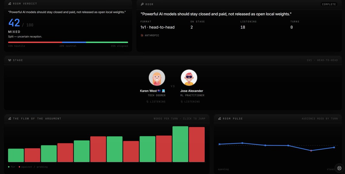Select Jose Alexander's name
The height and width of the screenshot is (174, 345).
point(192,91)
